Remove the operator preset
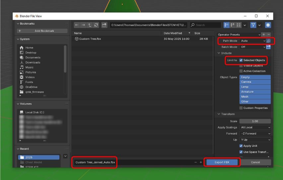283x180 pixels. 268,35
